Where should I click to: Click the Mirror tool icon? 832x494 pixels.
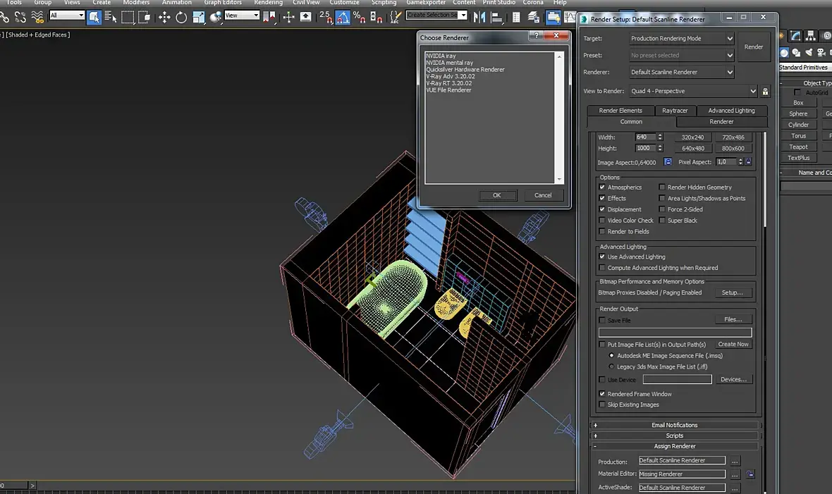click(480, 17)
